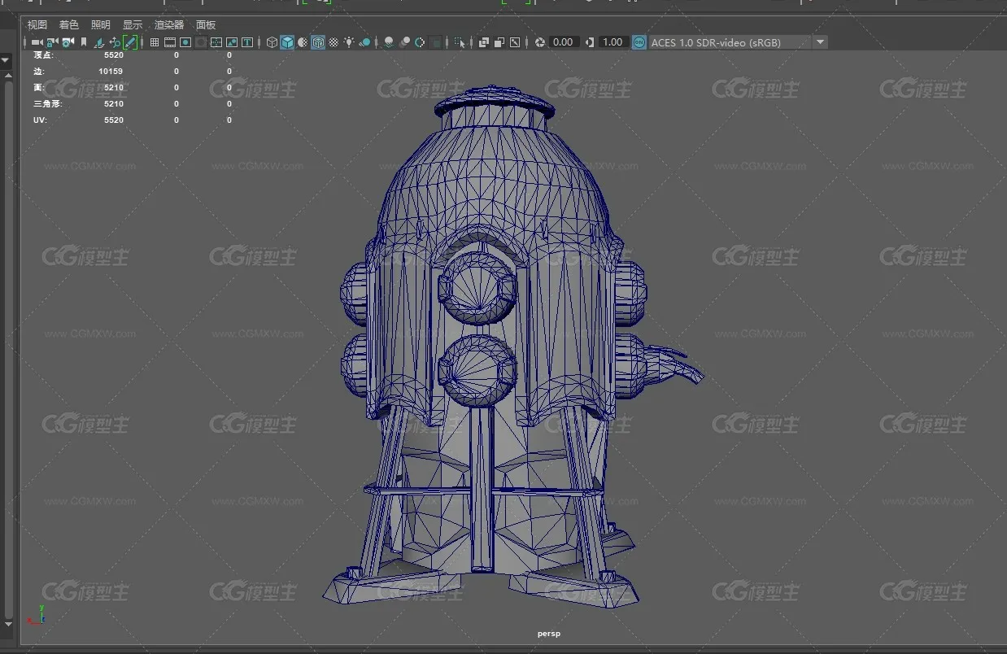The height and width of the screenshot is (654, 1007).
Task: Click the Motion Blur icon
Action: coord(404,42)
